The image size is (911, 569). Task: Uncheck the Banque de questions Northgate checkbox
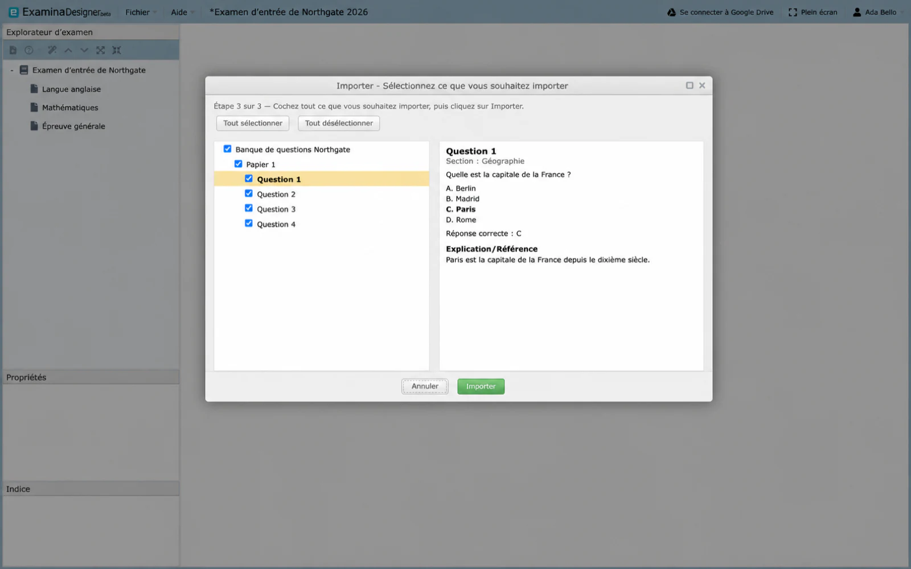[x=227, y=149]
